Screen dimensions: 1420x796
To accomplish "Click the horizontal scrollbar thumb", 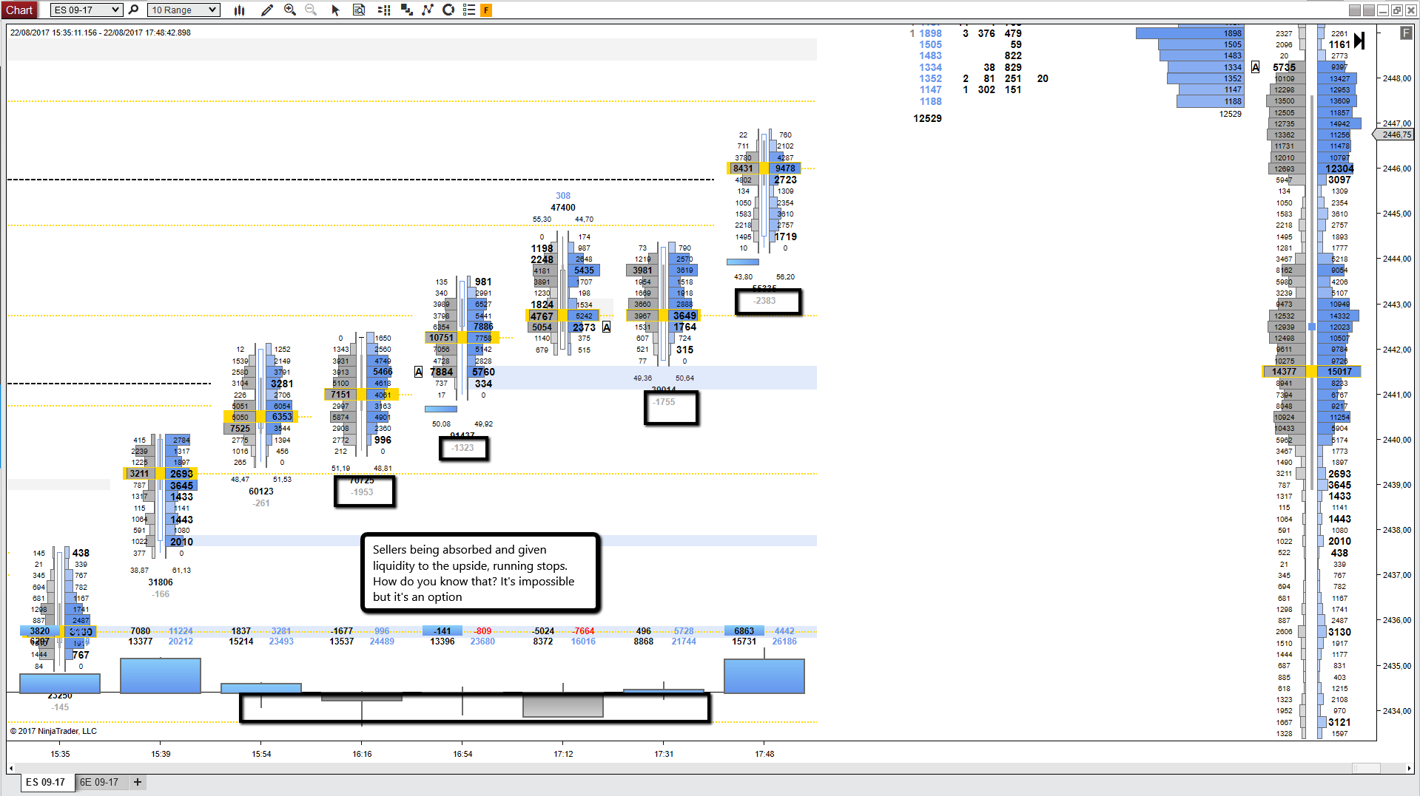I will [x=1366, y=768].
